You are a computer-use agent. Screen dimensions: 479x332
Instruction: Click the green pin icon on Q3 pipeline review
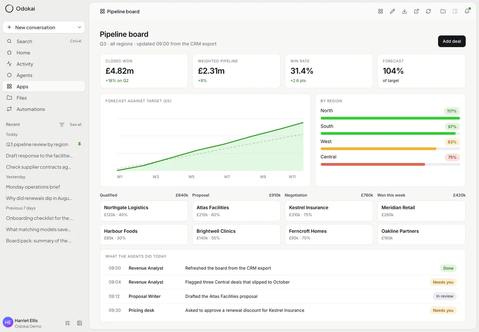[x=79, y=144]
